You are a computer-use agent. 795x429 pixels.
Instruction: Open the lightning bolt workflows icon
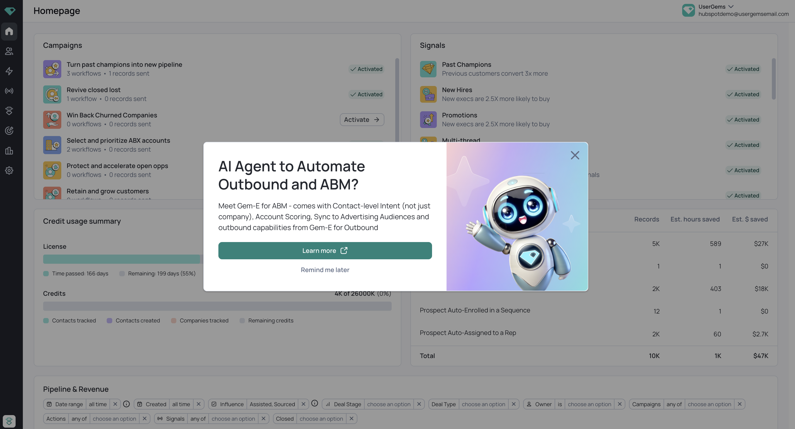[9, 71]
